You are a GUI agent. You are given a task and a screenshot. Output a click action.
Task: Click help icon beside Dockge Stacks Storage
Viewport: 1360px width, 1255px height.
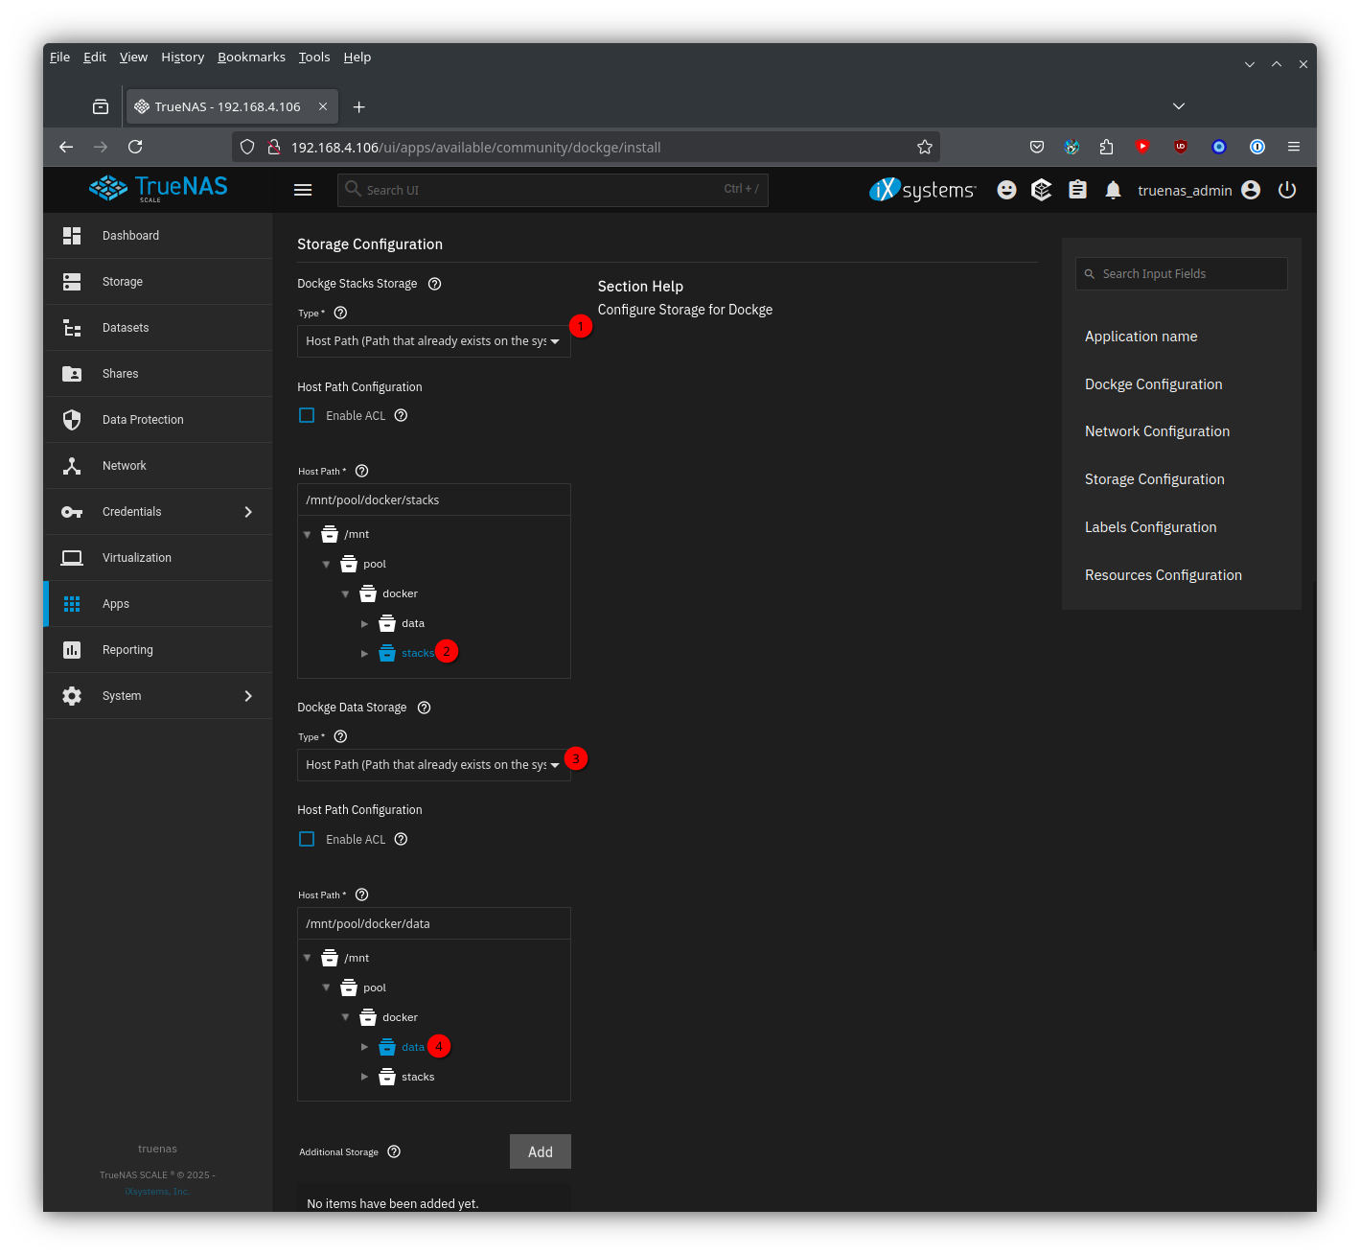pos(434,284)
